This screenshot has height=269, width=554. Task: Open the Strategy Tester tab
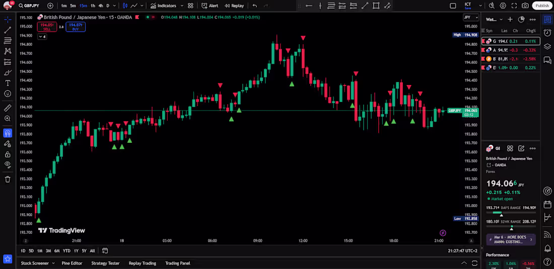(105, 263)
